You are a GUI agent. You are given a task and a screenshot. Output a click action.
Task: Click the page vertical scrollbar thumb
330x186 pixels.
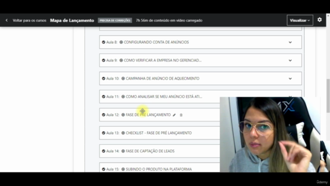328,96
